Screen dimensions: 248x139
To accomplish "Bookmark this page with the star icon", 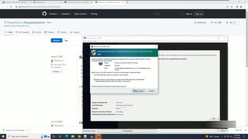I will click(232, 7).
